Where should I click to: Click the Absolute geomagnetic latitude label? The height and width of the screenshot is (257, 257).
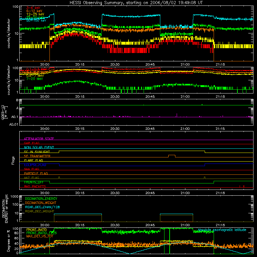222,230
